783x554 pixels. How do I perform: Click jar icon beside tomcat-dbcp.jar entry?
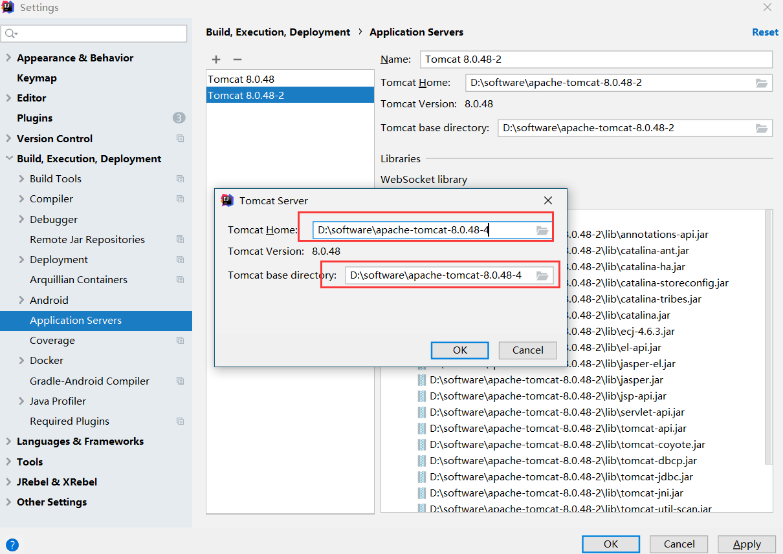point(422,461)
